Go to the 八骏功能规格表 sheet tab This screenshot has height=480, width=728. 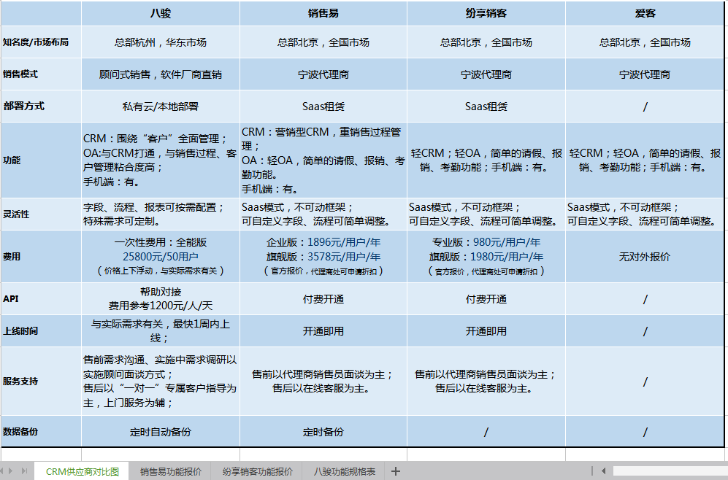pyautogui.click(x=344, y=471)
